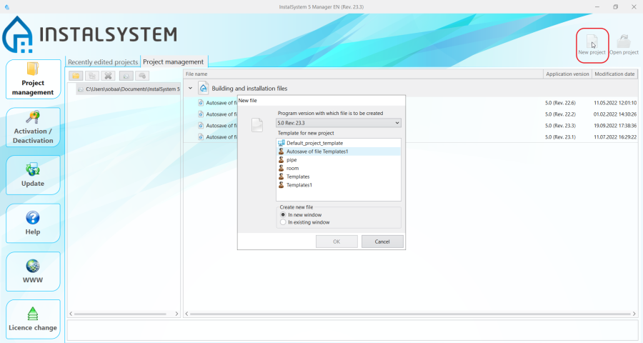The height and width of the screenshot is (343, 643).
Task: Select the C:\Users\sobaa\Documents\InstalSystem 5 folder
Action: point(128,89)
